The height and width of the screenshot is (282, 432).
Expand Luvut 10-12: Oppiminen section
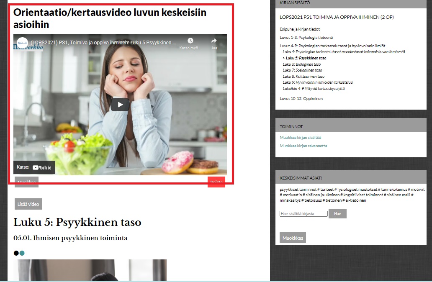pos(301,99)
